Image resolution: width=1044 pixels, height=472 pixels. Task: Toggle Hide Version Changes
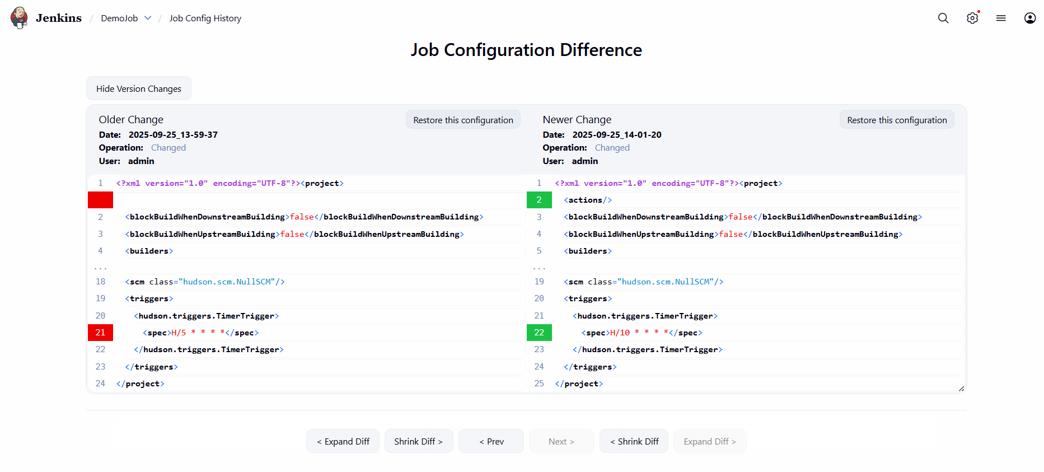coord(139,88)
